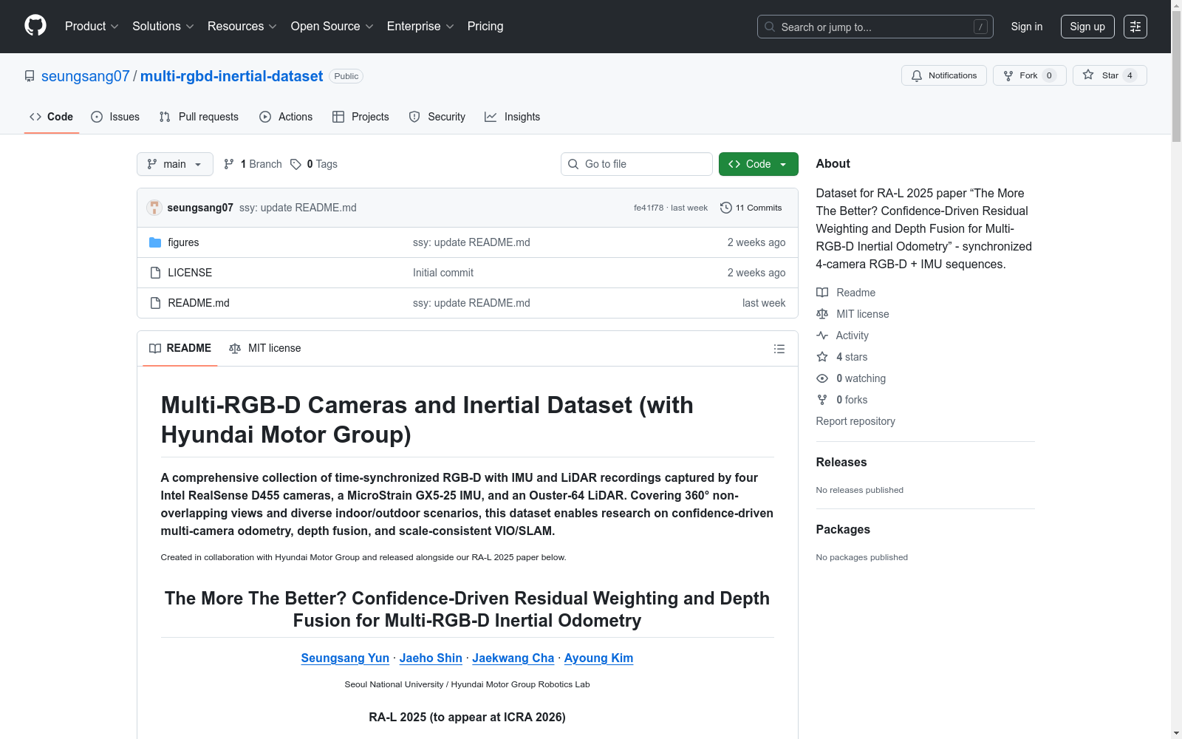Click the README.md file icon

(155, 303)
